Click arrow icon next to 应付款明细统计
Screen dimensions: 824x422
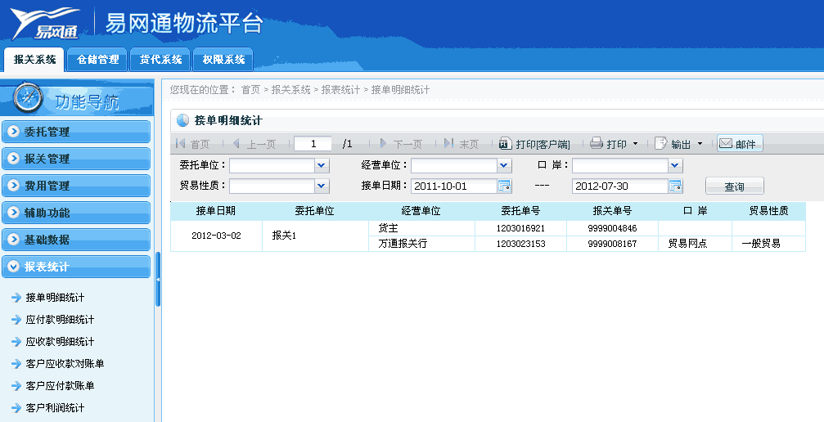[16, 320]
